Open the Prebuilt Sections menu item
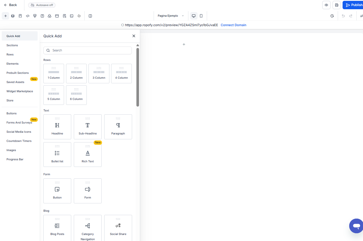This screenshot has width=363, height=241. pyautogui.click(x=18, y=73)
